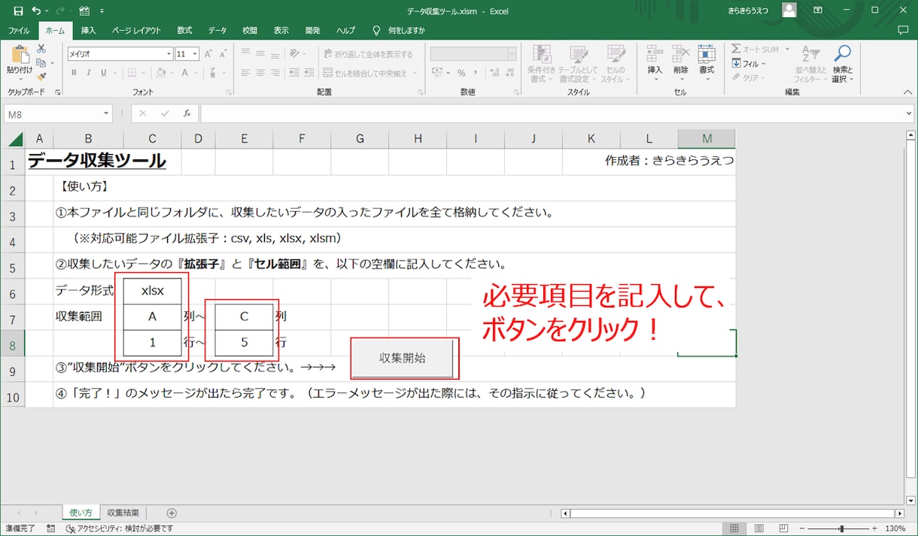Click the new sheet plus icon
The height and width of the screenshot is (536, 918).
[x=172, y=513]
